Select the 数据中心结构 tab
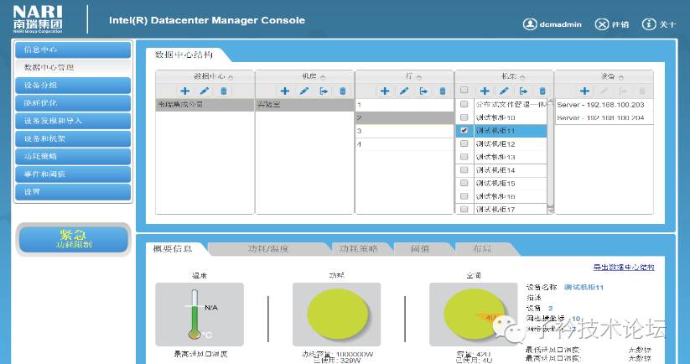 click(184, 55)
